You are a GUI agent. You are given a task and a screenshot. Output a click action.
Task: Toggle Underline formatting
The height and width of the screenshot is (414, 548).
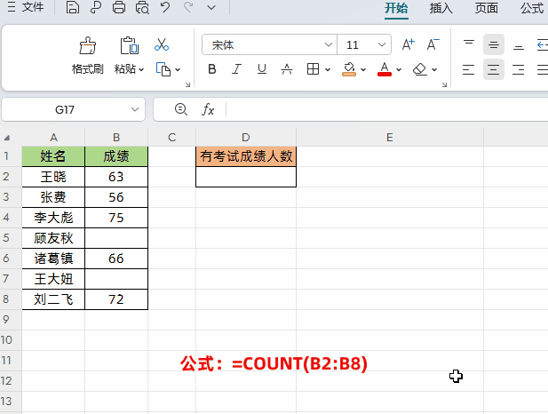261,69
